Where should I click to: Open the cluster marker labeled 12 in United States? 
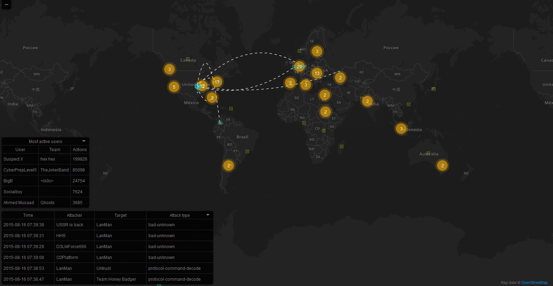click(x=202, y=86)
